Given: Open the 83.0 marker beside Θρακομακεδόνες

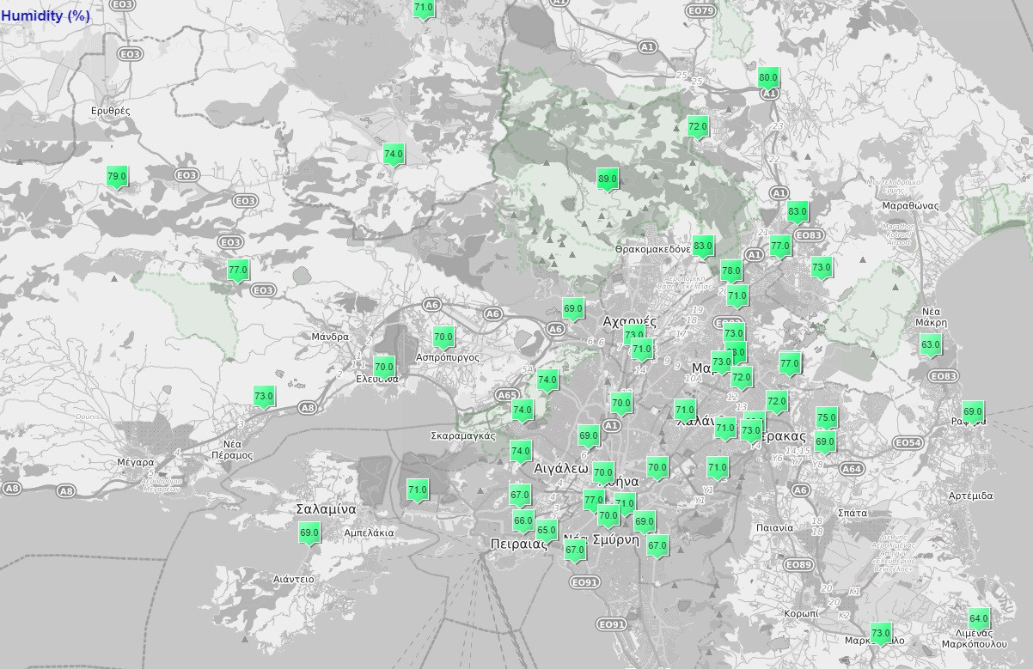Looking at the screenshot, I should click(703, 246).
